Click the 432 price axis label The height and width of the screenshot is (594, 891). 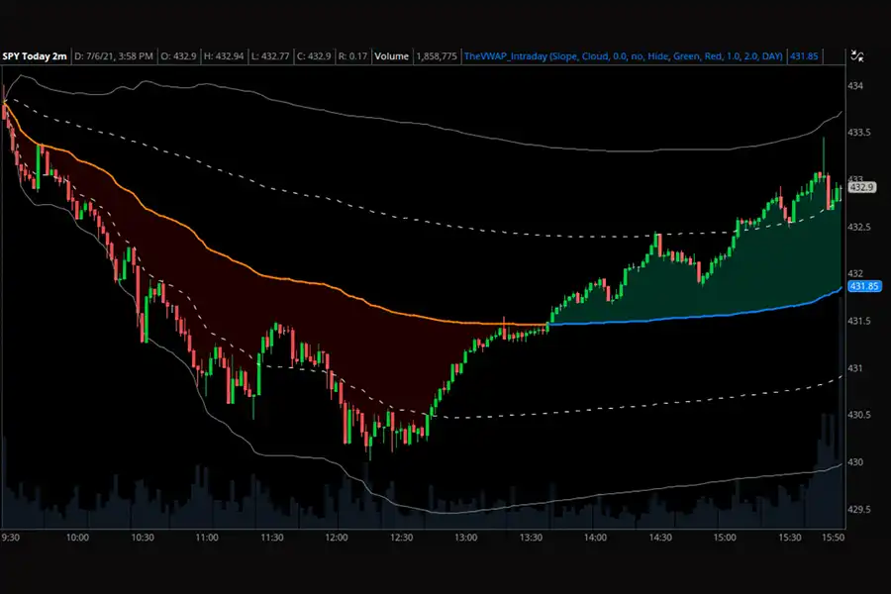pyautogui.click(x=855, y=273)
